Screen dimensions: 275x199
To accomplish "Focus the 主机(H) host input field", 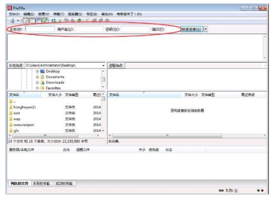I will [x=40, y=29].
